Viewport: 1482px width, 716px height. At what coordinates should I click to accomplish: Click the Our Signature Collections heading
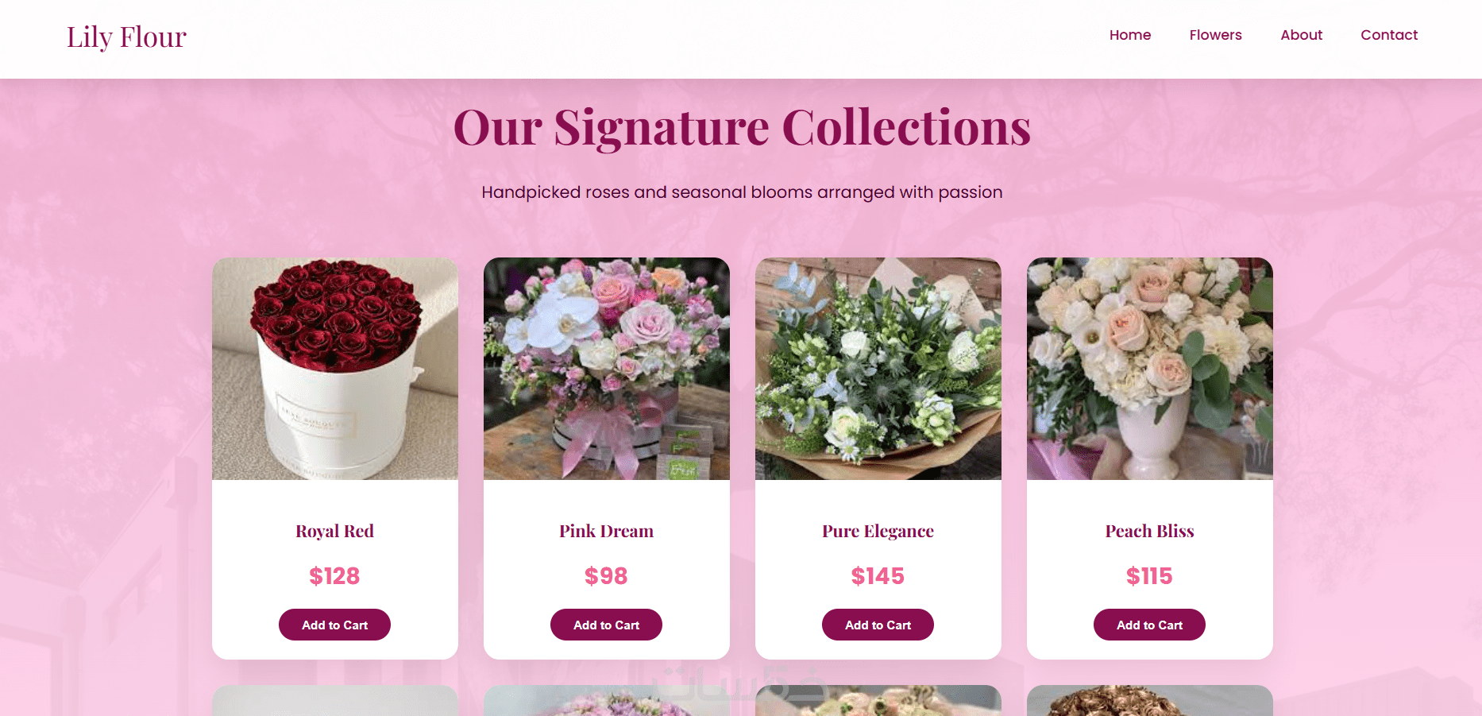(x=742, y=127)
